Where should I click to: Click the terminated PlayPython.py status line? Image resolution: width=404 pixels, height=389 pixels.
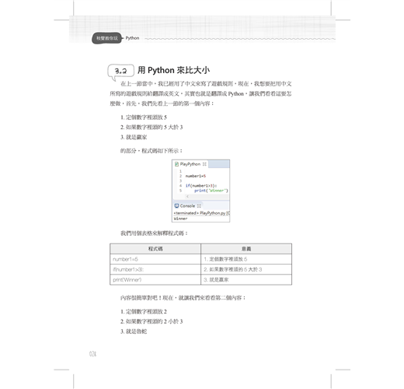pyautogui.click(x=201, y=213)
